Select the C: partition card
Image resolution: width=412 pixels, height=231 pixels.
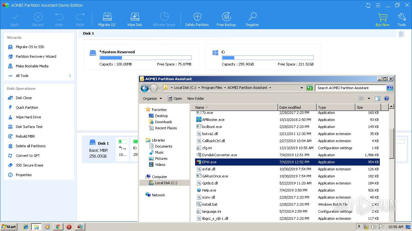pos(263,57)
